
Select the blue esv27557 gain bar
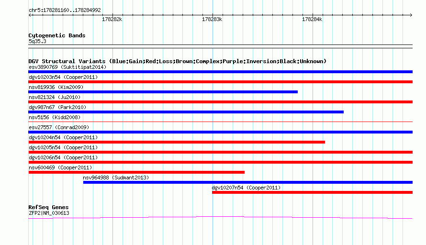(x=220, y=132)
